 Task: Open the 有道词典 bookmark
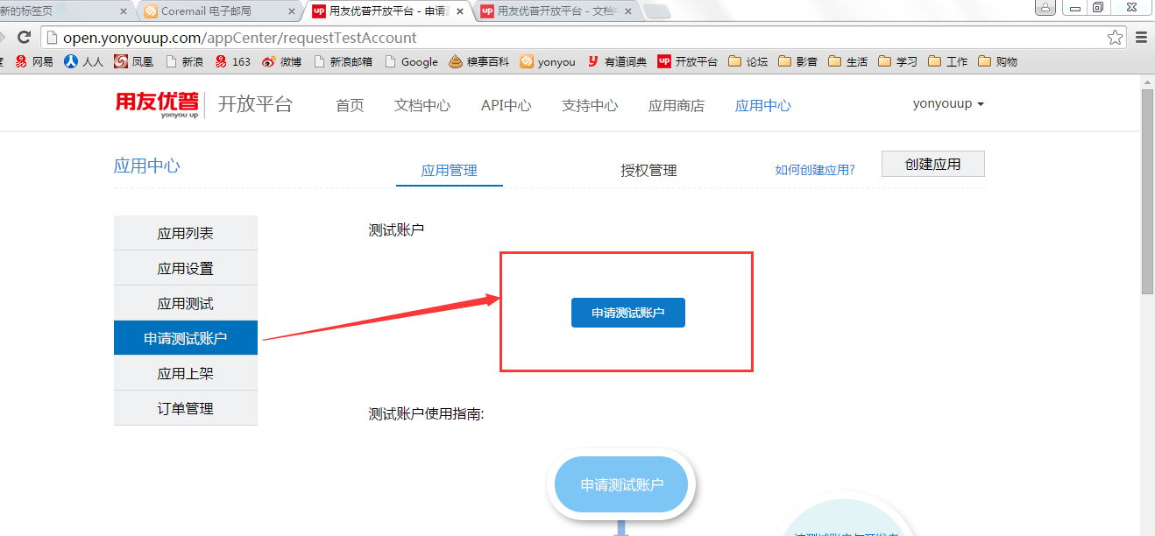pos(617,61)
